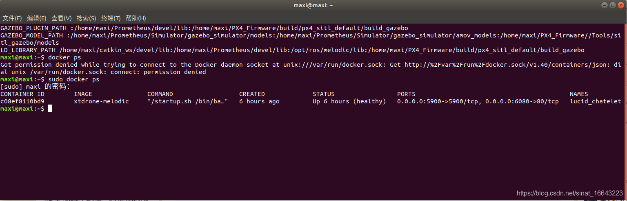This screenshot has height=201, width=627.
Task: Click the created value 6 hours ago
Action: tap(259, 101)
